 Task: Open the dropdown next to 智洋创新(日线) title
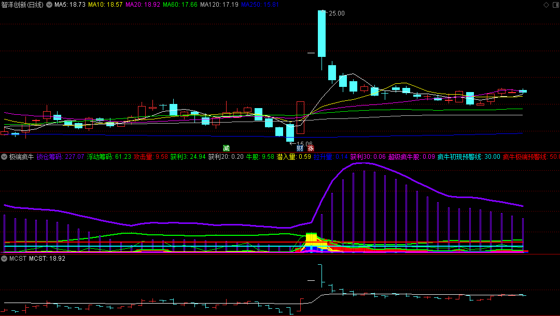pyautogui.click(x=49, y=5)
